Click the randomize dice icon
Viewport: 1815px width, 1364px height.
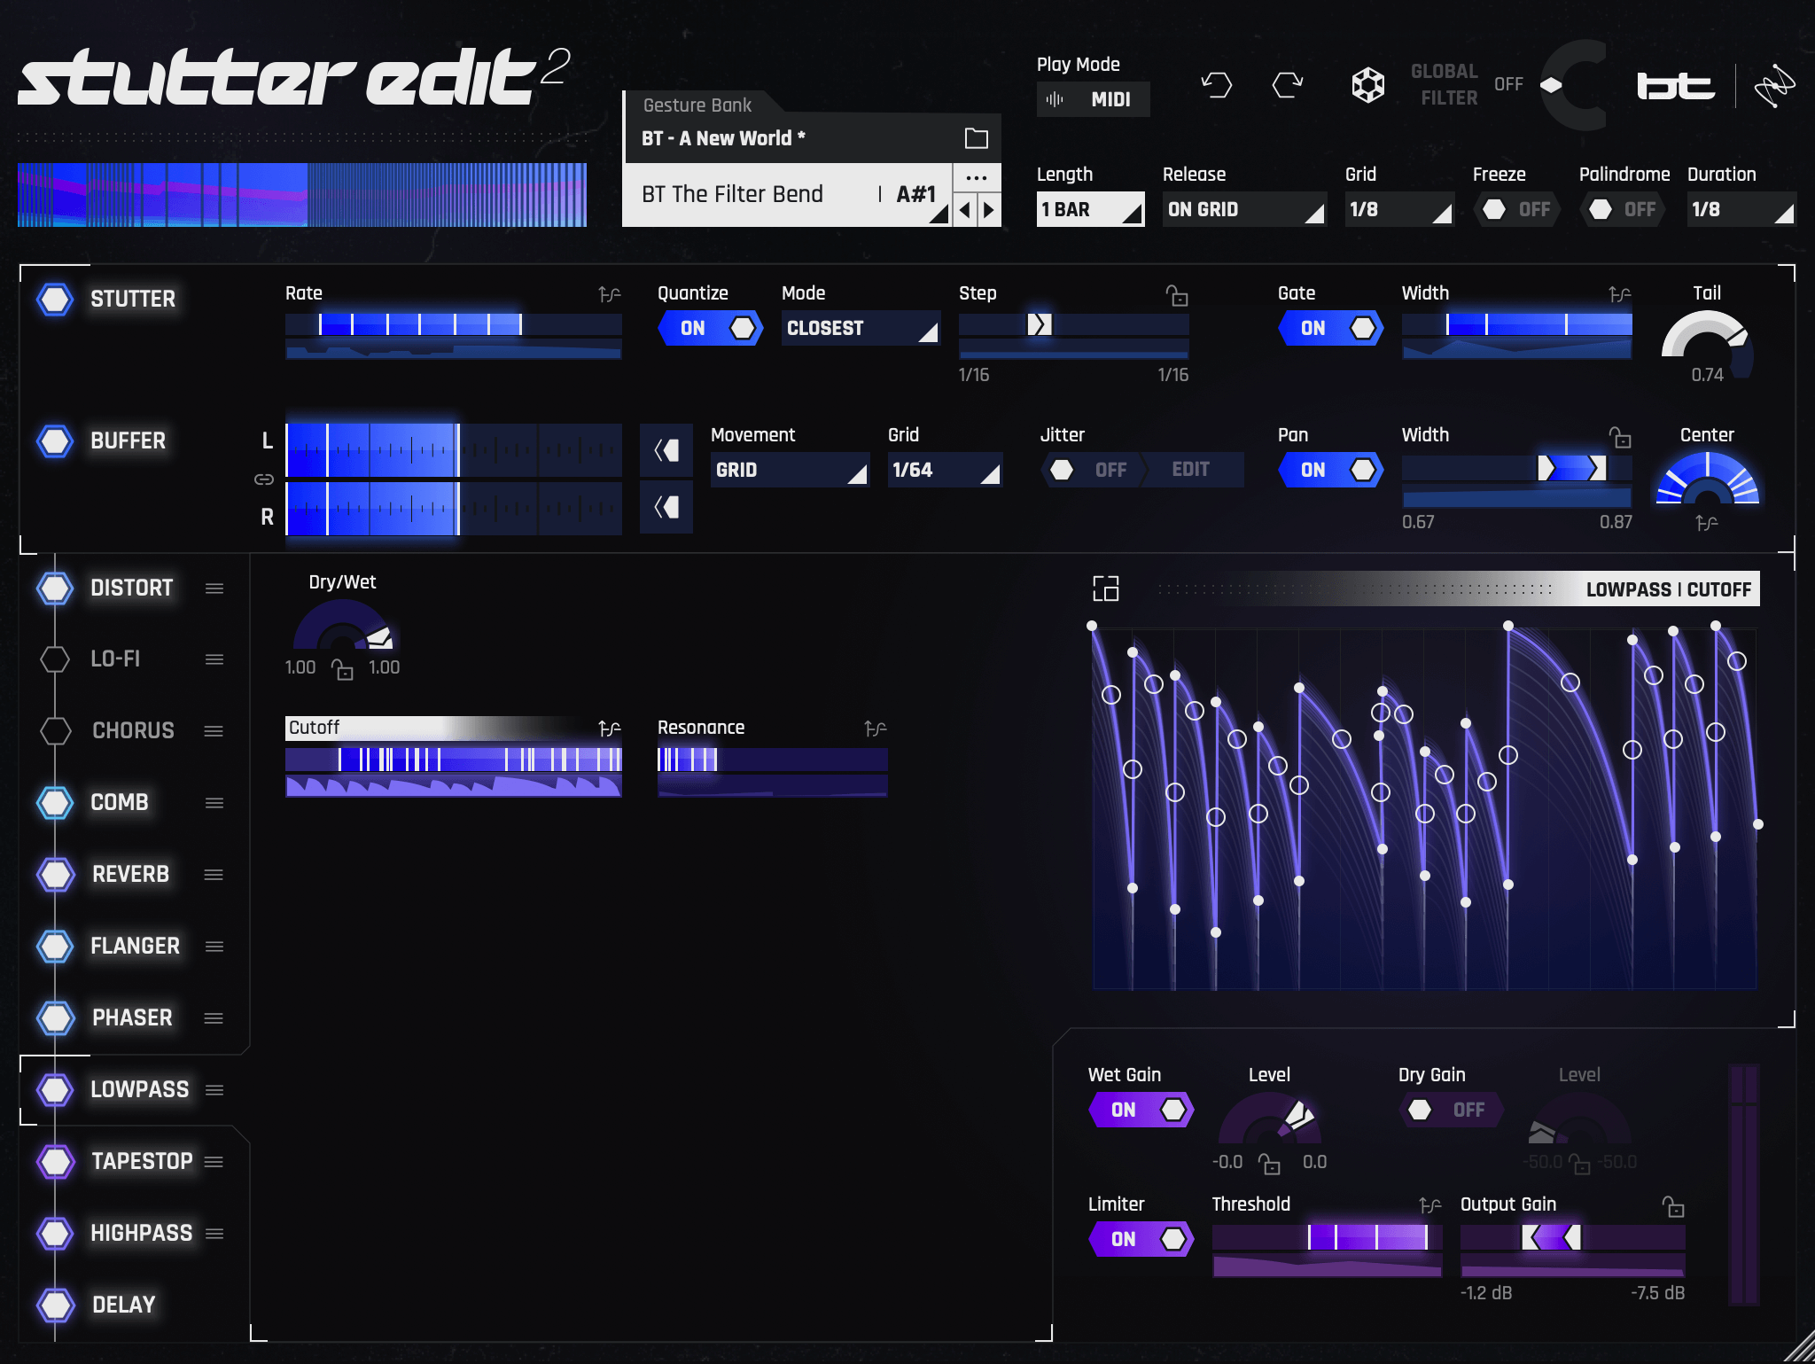click(1367, 85)
